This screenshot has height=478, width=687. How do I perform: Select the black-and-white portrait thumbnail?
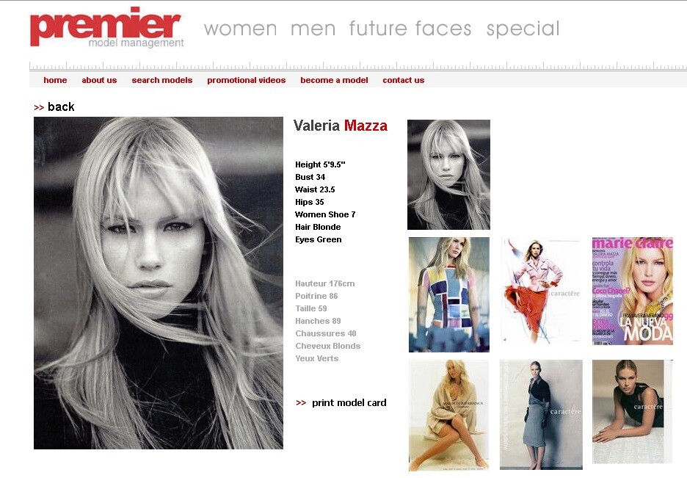[x=448, y=175]
